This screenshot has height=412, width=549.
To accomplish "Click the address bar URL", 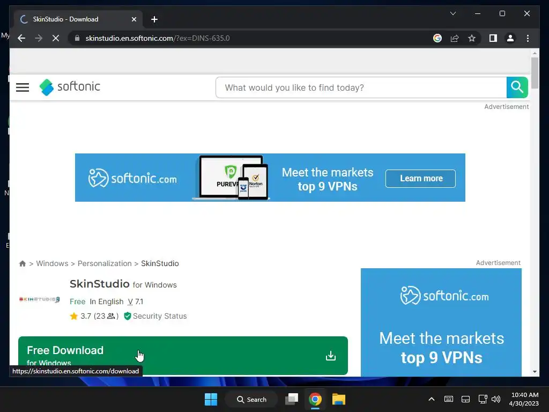I will pos(158,38).
